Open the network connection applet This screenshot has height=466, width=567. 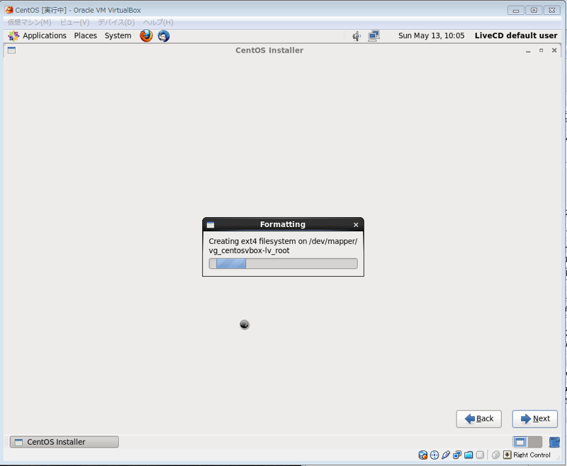(x=374, y=35)
